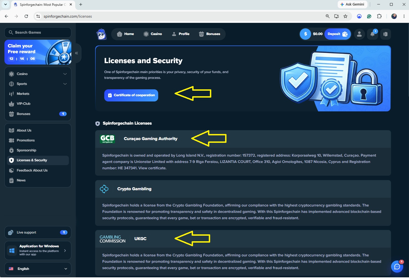Open Profile in top navigation
This screenshot has width=409, height=279.
(181, 34)
